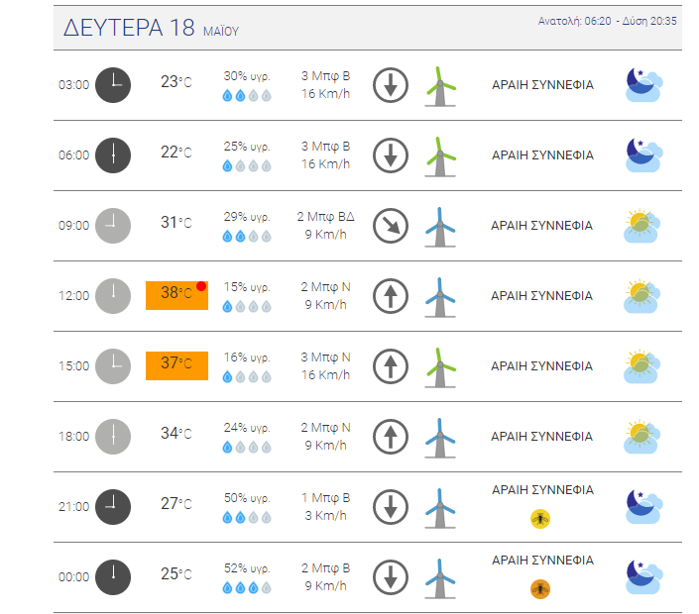Screen dimensions: 699x614
Task: Click the sunset text Δύση 20:35
Action: [x=649, y=21]
